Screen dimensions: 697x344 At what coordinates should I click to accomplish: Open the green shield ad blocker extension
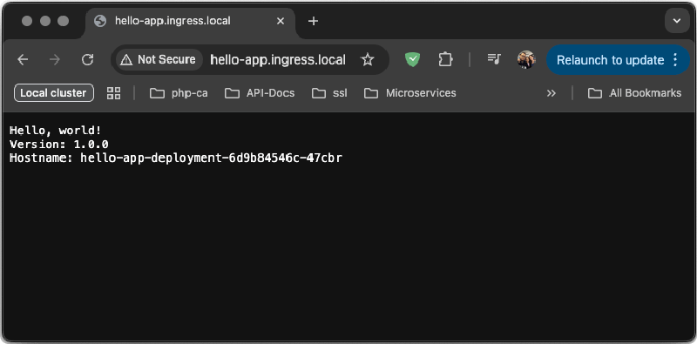(412, 59)
